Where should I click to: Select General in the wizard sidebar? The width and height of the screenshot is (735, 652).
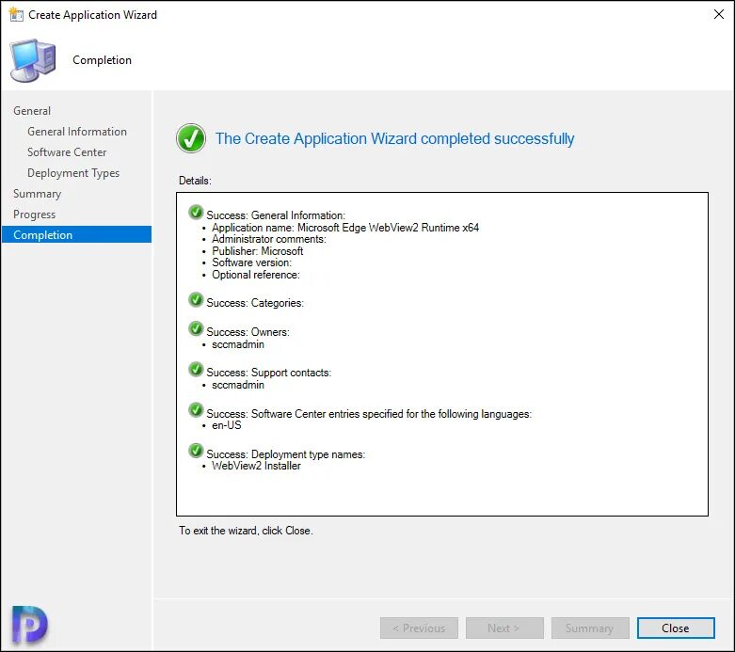[x=32, y=111]
